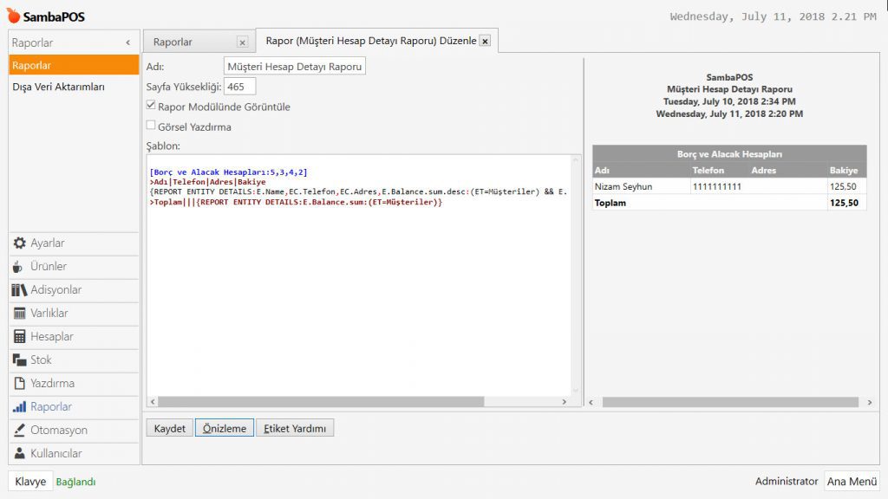This screenshot has height=499, width=888.
Task: Open Yazdırma via the page icon
Action: pos(19,384)
